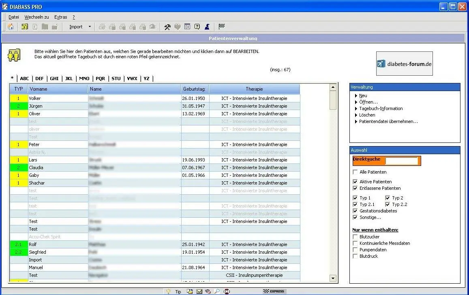Disable the Aktive Patienten checkbox

(355, 181)
